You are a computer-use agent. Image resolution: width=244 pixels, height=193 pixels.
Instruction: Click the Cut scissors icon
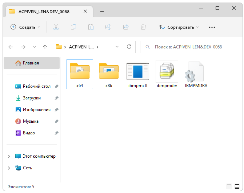56,27
